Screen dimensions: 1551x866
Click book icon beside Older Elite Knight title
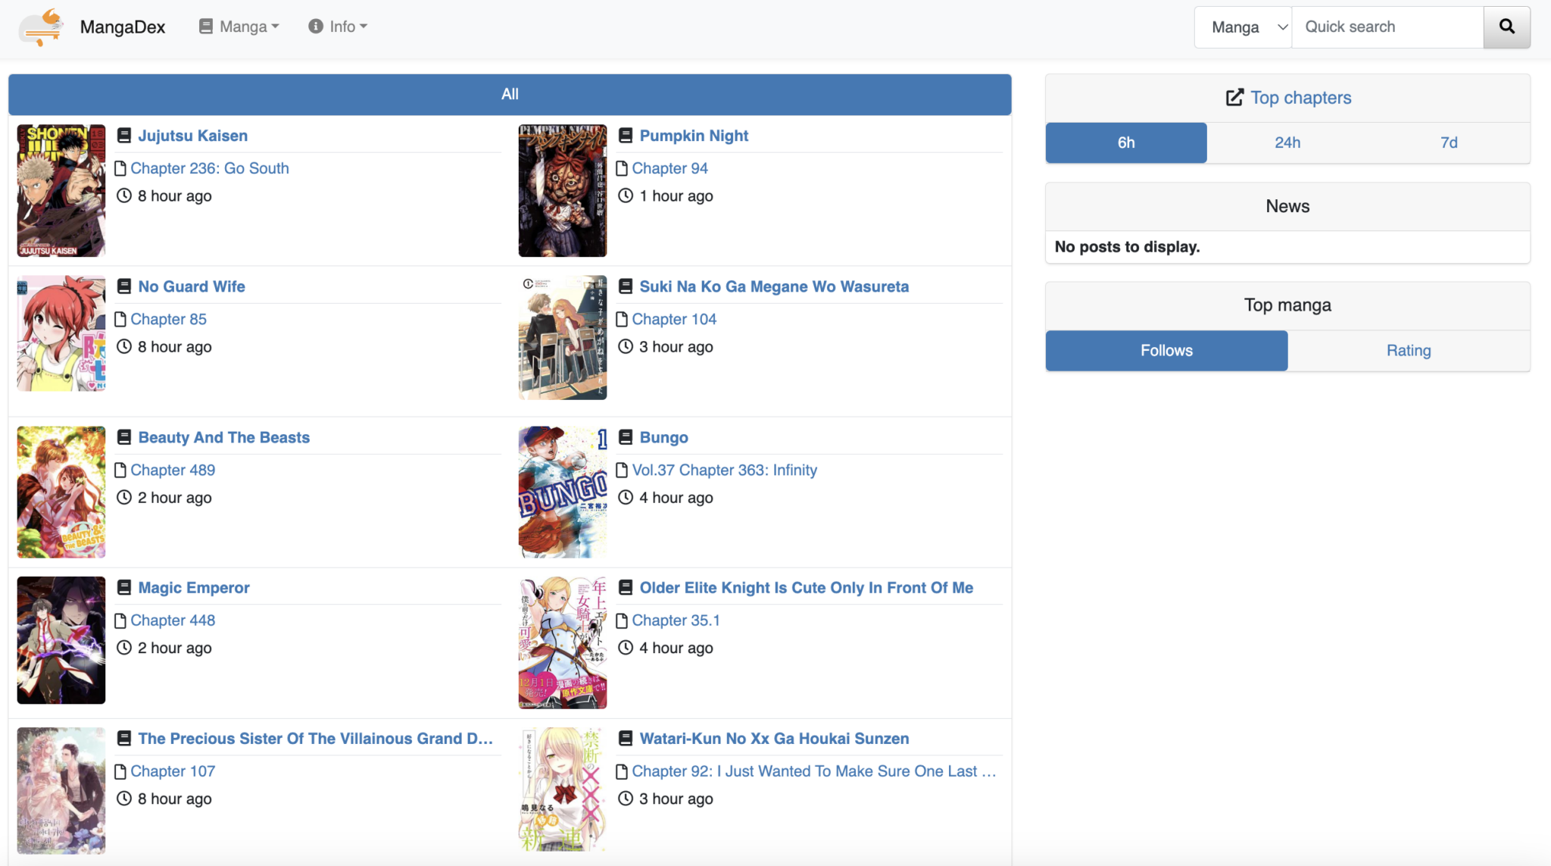(626, 587)
